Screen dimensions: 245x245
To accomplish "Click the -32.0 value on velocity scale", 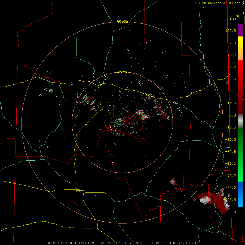I will pos(231,140).
